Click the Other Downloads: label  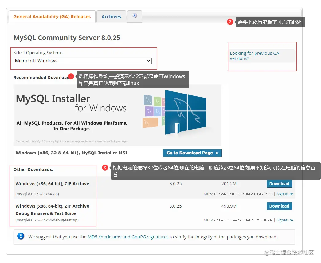[x=33, y=169]
